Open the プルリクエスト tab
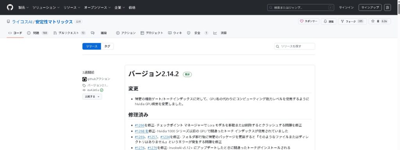This screenshot has width=400, height=150. point(70,33)
